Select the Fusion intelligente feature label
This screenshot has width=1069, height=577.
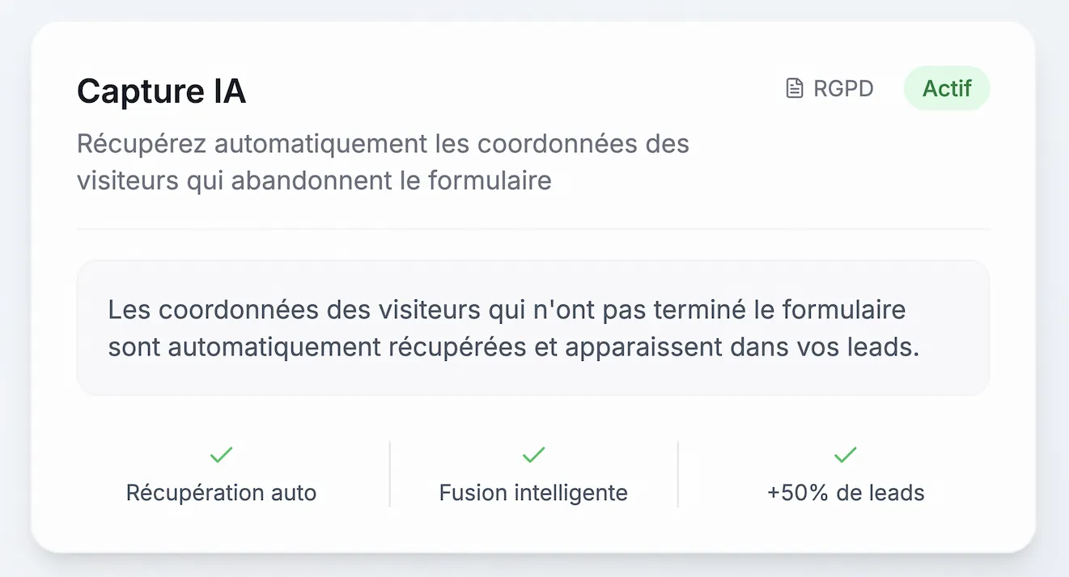click(x=533, y=492)
